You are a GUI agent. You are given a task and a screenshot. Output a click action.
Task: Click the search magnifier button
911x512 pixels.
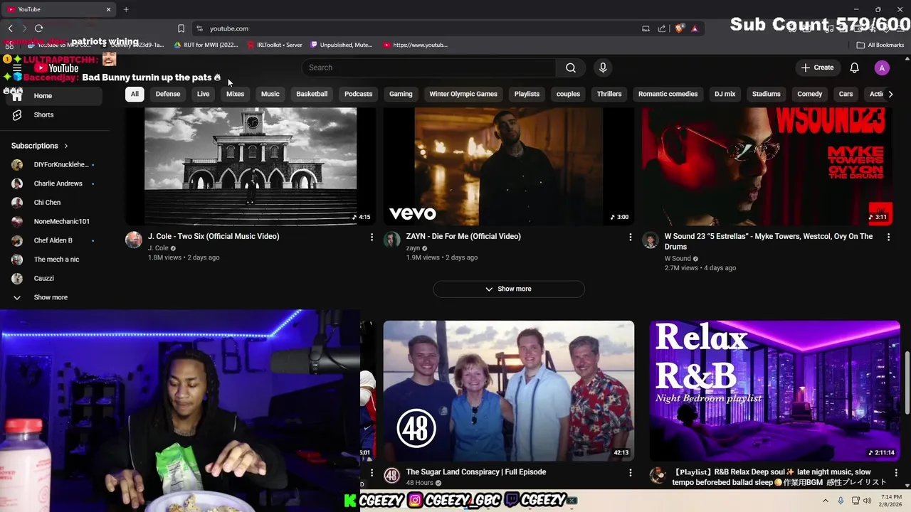pyautogui.click(x=570, y=68)
